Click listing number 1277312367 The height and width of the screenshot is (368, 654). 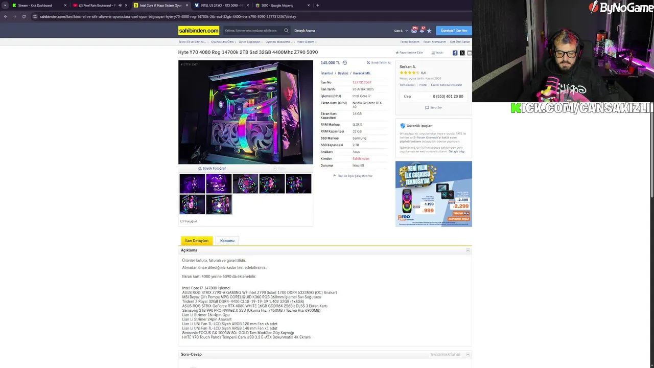(362, 82)
